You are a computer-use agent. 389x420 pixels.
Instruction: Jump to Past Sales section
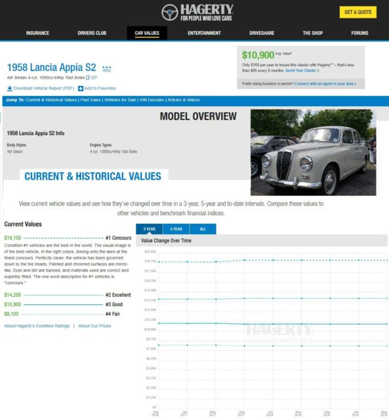[91, 100]
